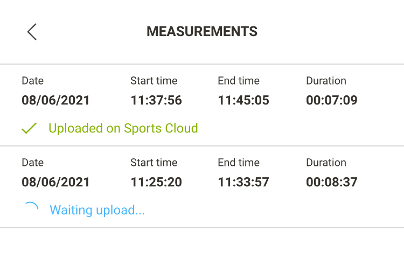Viewport: 404px width, 273px height.
Task: Select the 00:08:37 duration value
Action: click(332, 182)
